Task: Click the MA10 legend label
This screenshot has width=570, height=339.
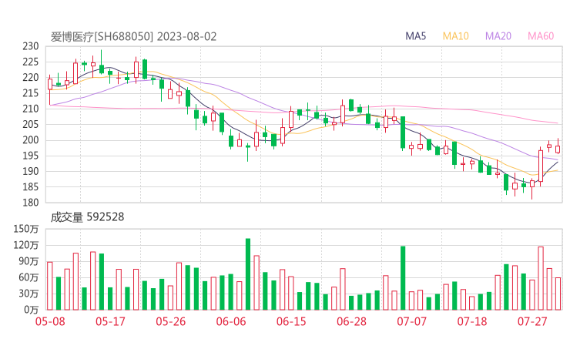Action: (x=455, y=36)
